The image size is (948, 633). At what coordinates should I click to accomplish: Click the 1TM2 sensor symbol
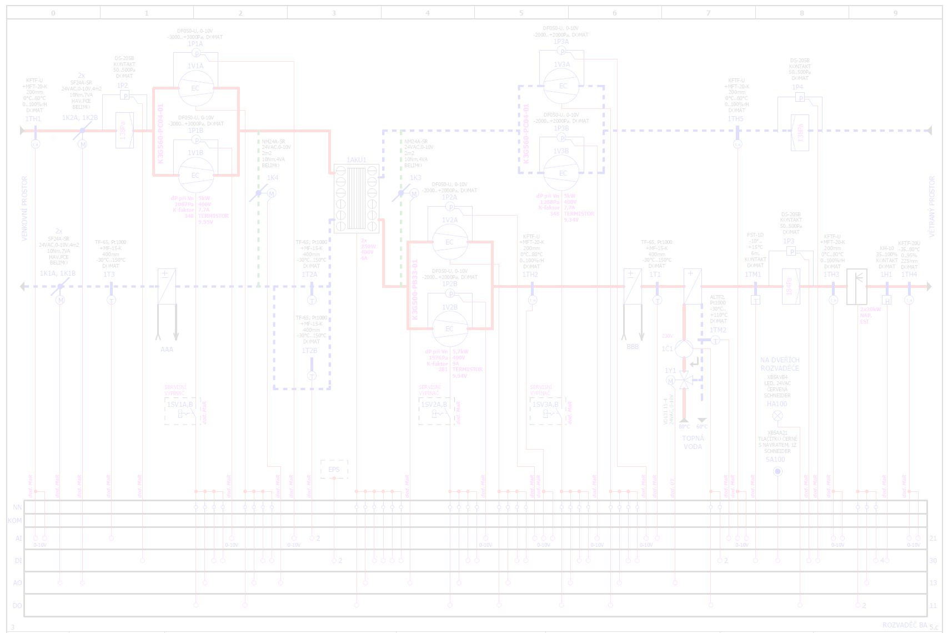[x=715, y=340]
